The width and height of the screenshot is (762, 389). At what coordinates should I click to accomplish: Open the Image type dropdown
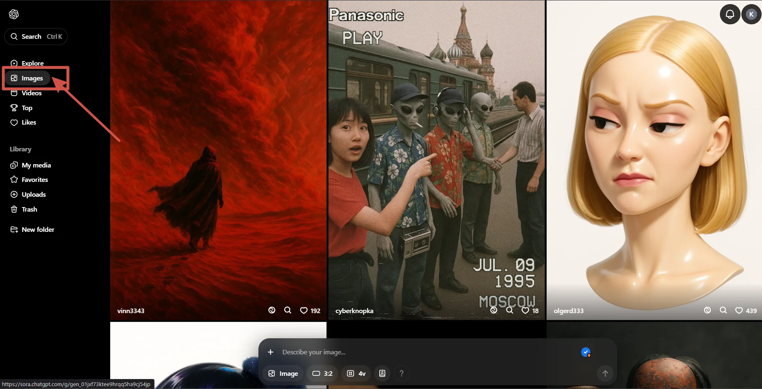coord(283,373)
